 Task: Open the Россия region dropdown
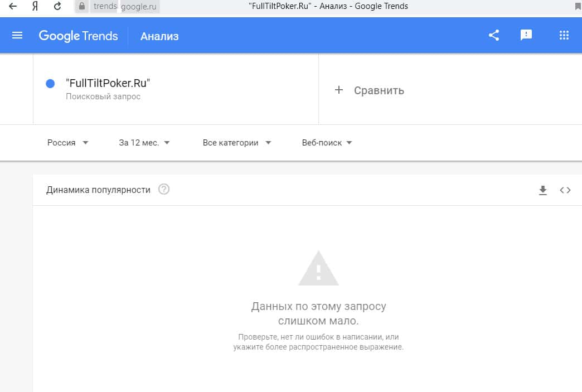click(x=67, y=143)
